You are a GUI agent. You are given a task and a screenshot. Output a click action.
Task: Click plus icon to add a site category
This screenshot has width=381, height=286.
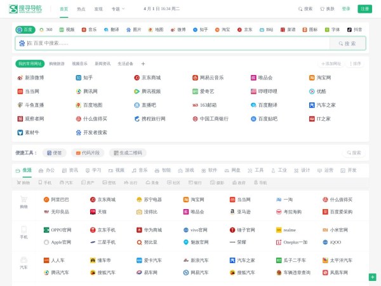click(x=143, y=64)
